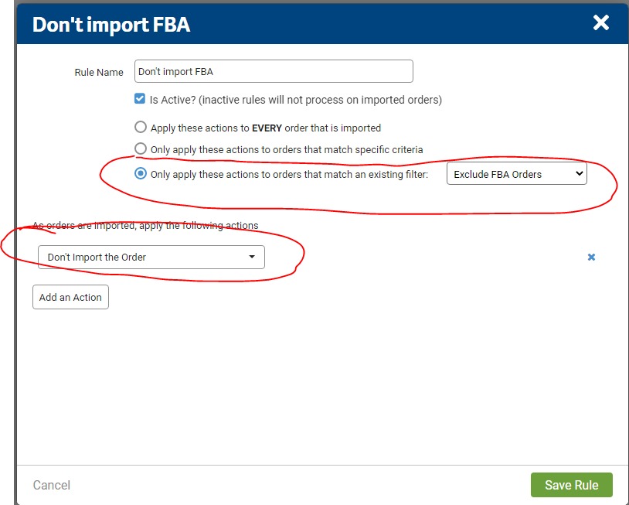Close the Don't import FBA dialog
This screenshot has width=629, height=505.
pos(600,23)
